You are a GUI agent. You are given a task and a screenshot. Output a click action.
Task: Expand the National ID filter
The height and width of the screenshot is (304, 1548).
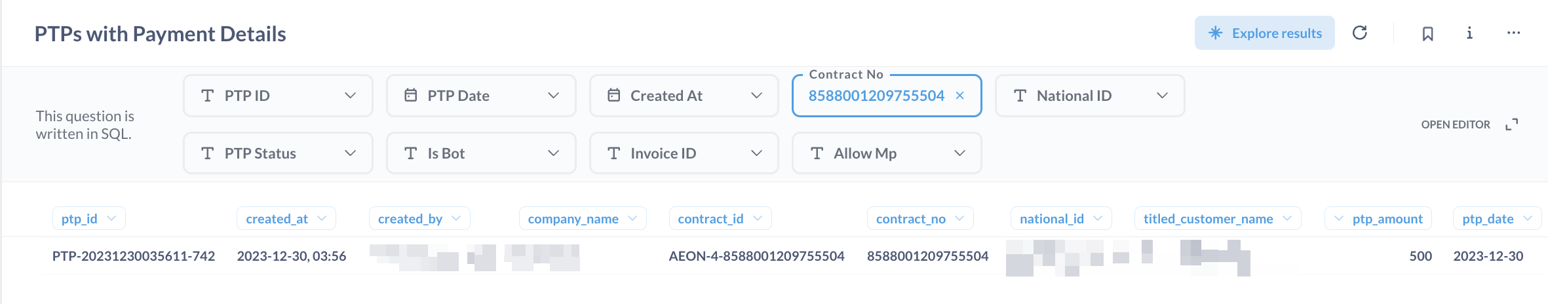pyautogui.click(x=1089, y=96)
